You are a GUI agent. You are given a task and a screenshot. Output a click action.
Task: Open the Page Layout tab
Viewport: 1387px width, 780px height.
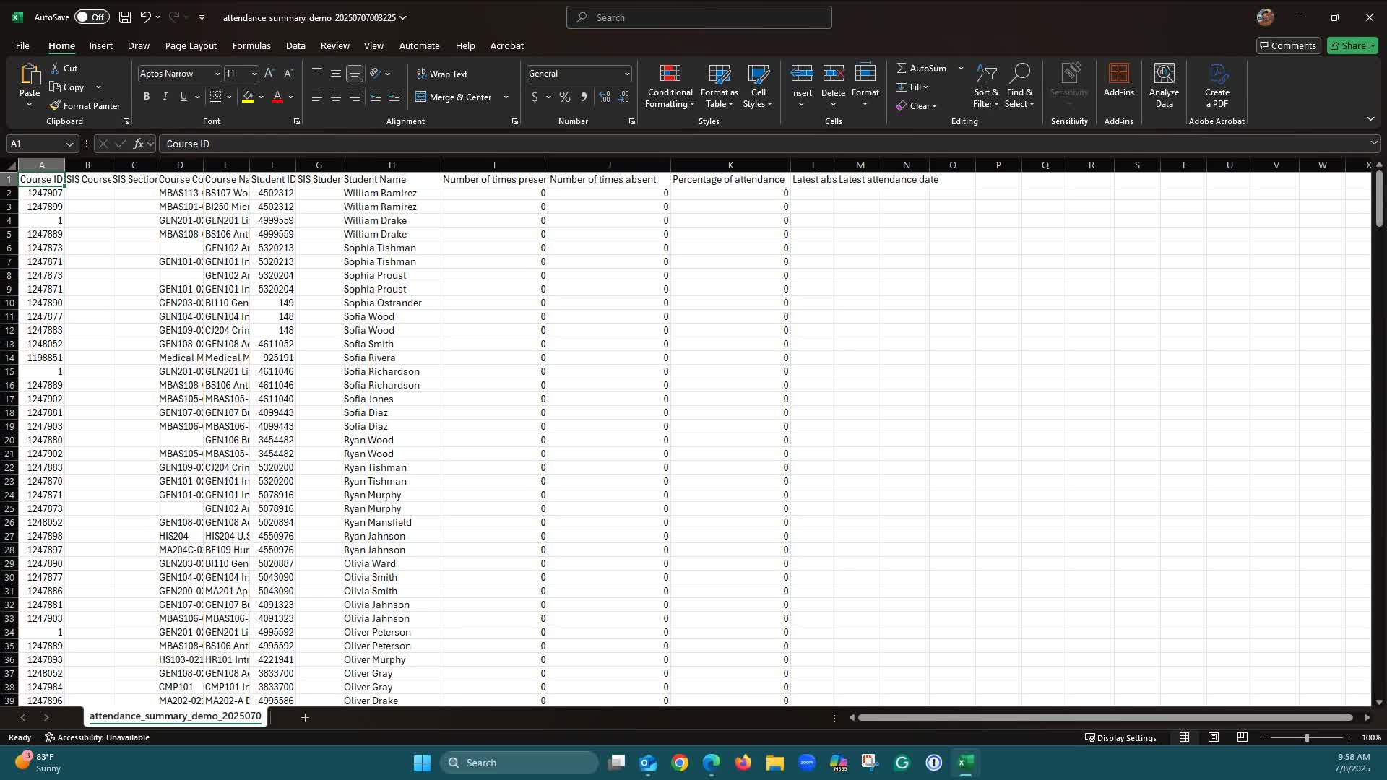point(191,45)
